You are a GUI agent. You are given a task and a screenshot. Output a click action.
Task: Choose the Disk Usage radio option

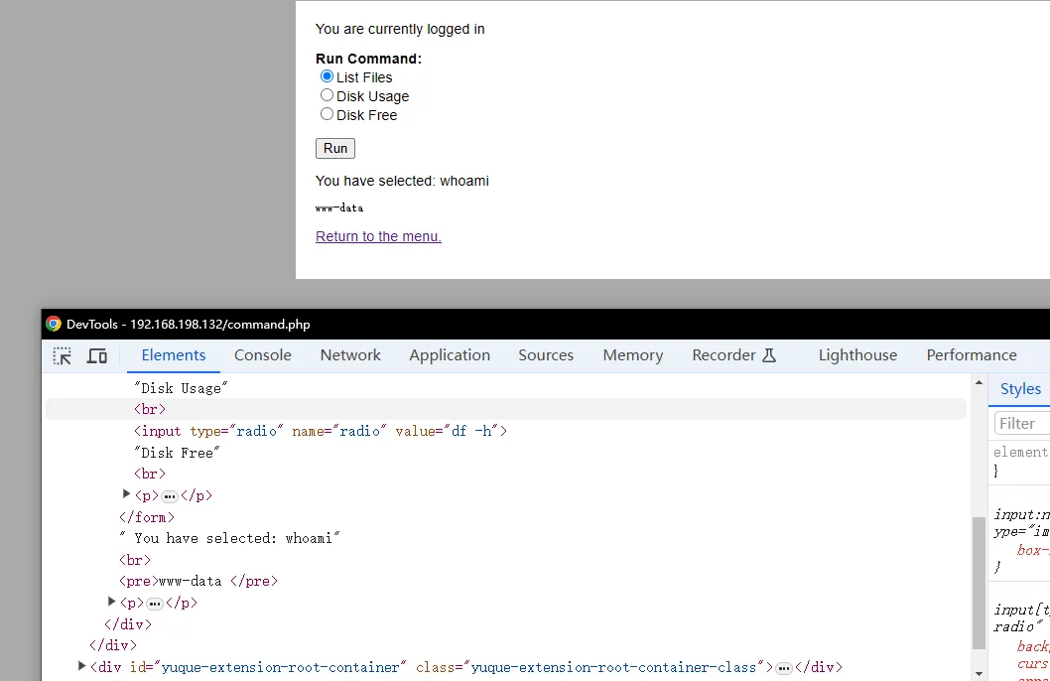pos(327,95)
